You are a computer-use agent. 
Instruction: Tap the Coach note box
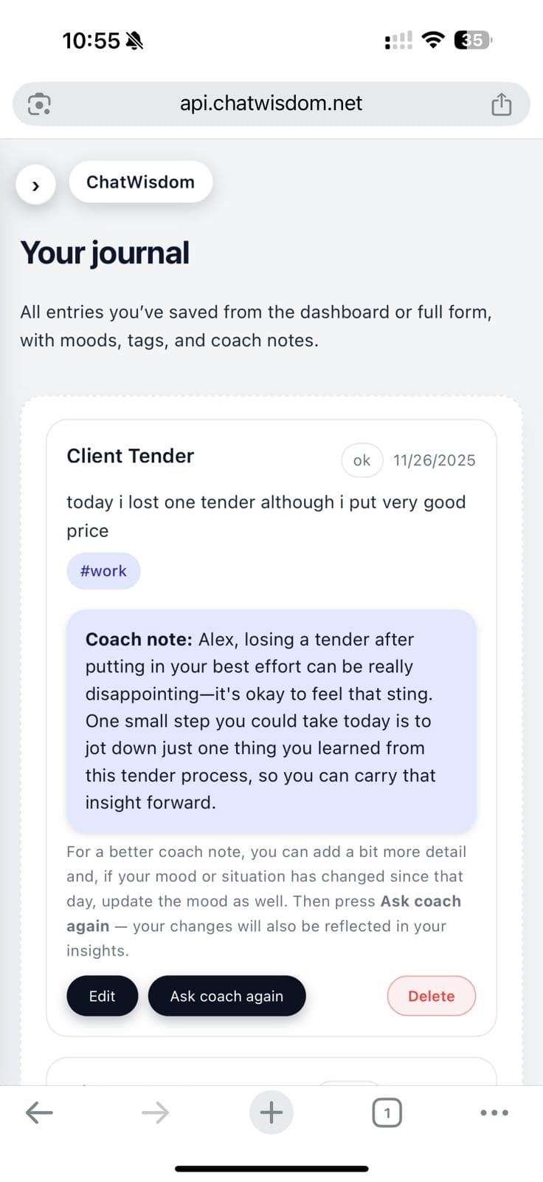pyautogui.click(x=271, y=720)
